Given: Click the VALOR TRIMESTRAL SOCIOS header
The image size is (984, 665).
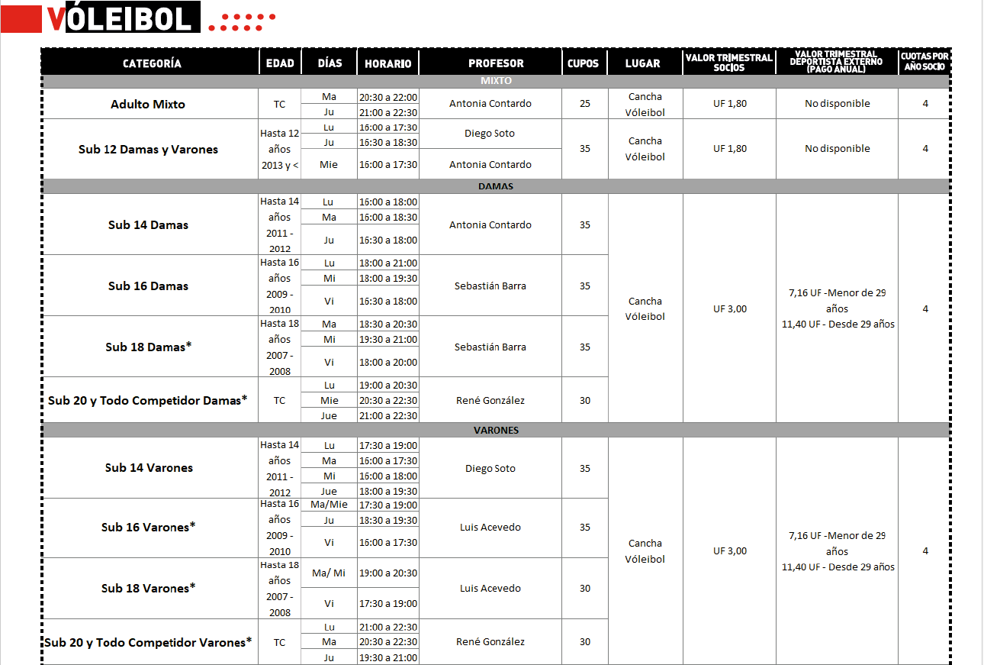Looking at the screenshot, I should pos(729,63).
